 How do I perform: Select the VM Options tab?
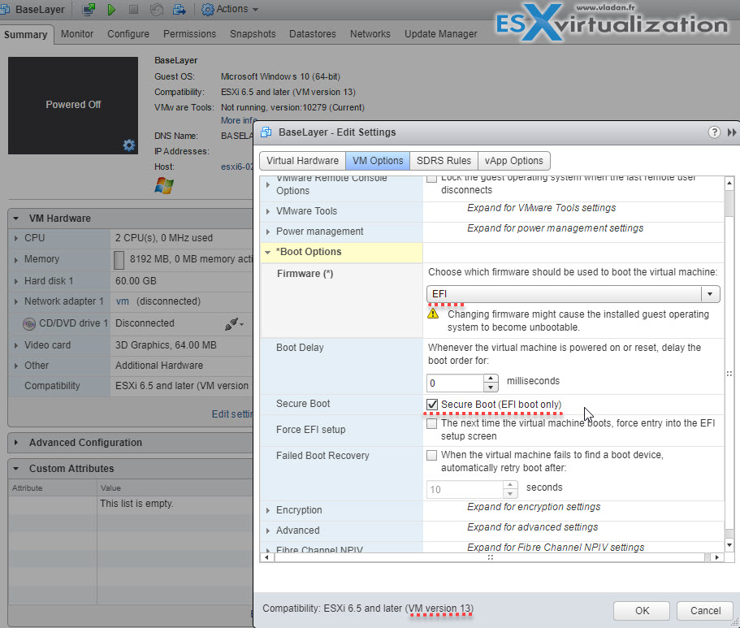click(378, 161)
